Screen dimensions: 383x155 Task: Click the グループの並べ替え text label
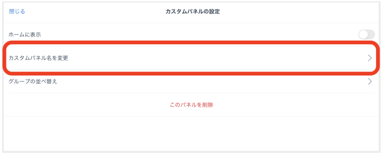pyautogui.click(x=33, y=81)
